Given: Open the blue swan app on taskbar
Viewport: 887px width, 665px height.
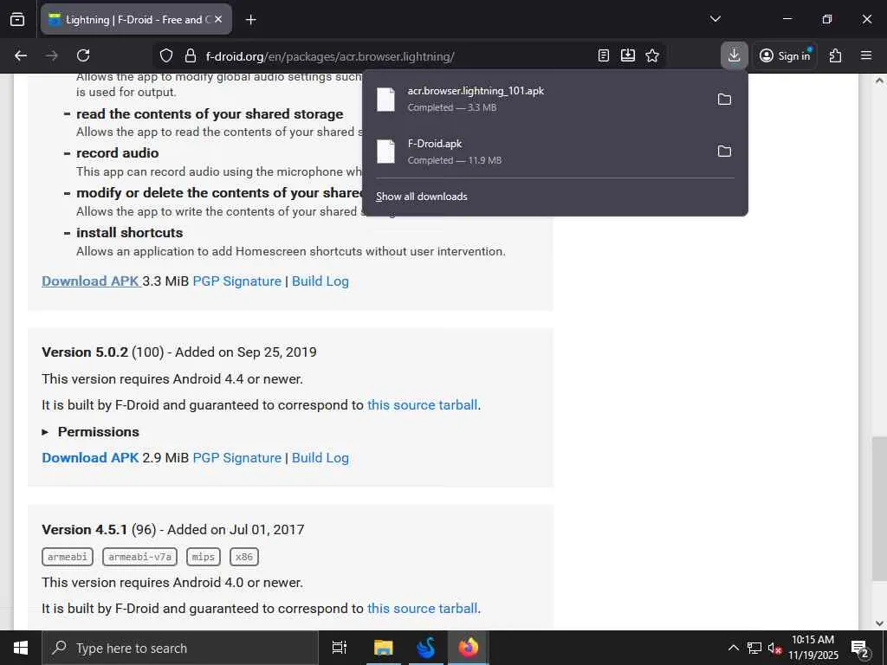Looking at the screenshot, I should tap(425, 648).
